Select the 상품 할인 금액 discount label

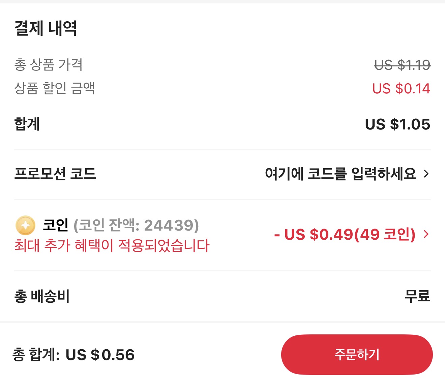(x=55, y=89)
